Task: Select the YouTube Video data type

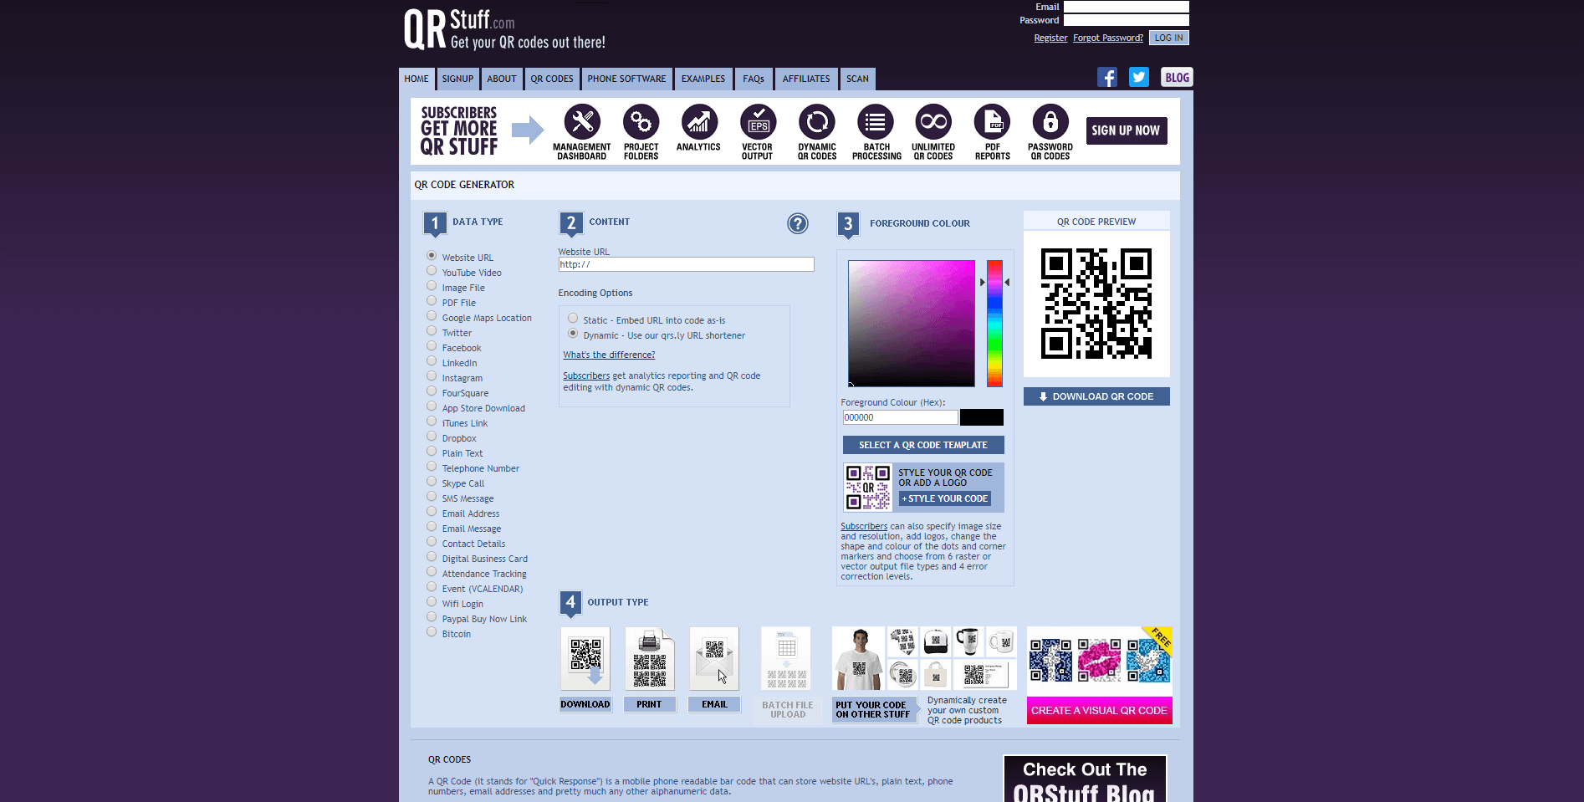Action: 432,271
